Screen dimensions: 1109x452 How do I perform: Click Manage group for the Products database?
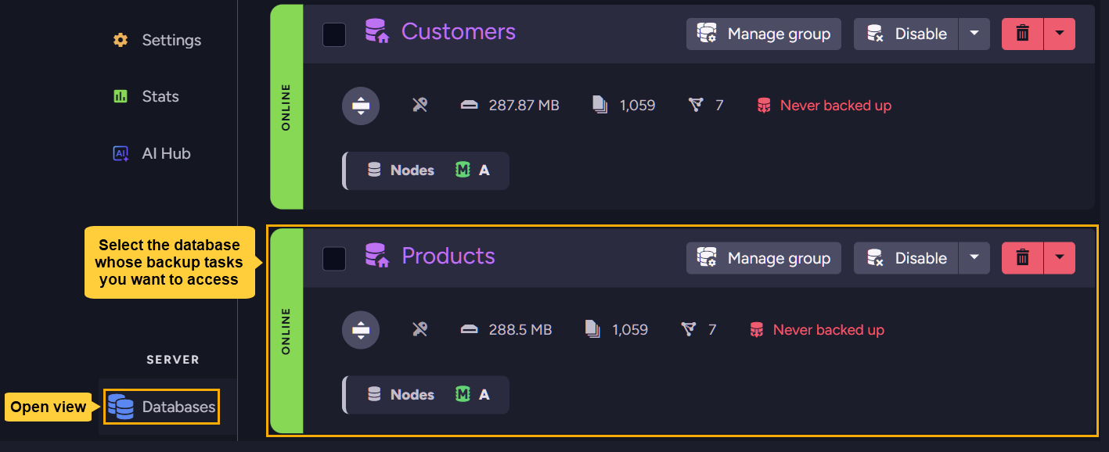[763, 257]
